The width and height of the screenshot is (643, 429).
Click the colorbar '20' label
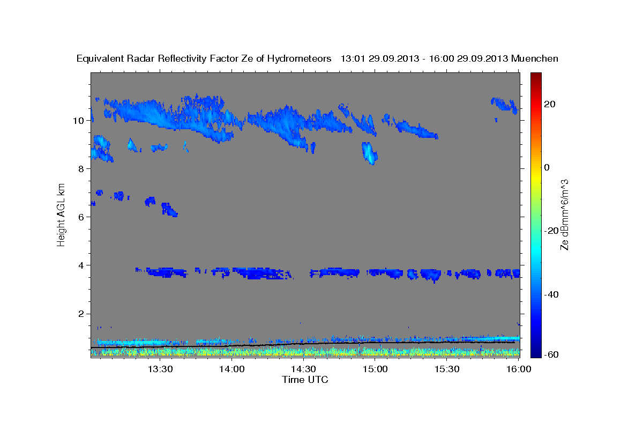550,104
